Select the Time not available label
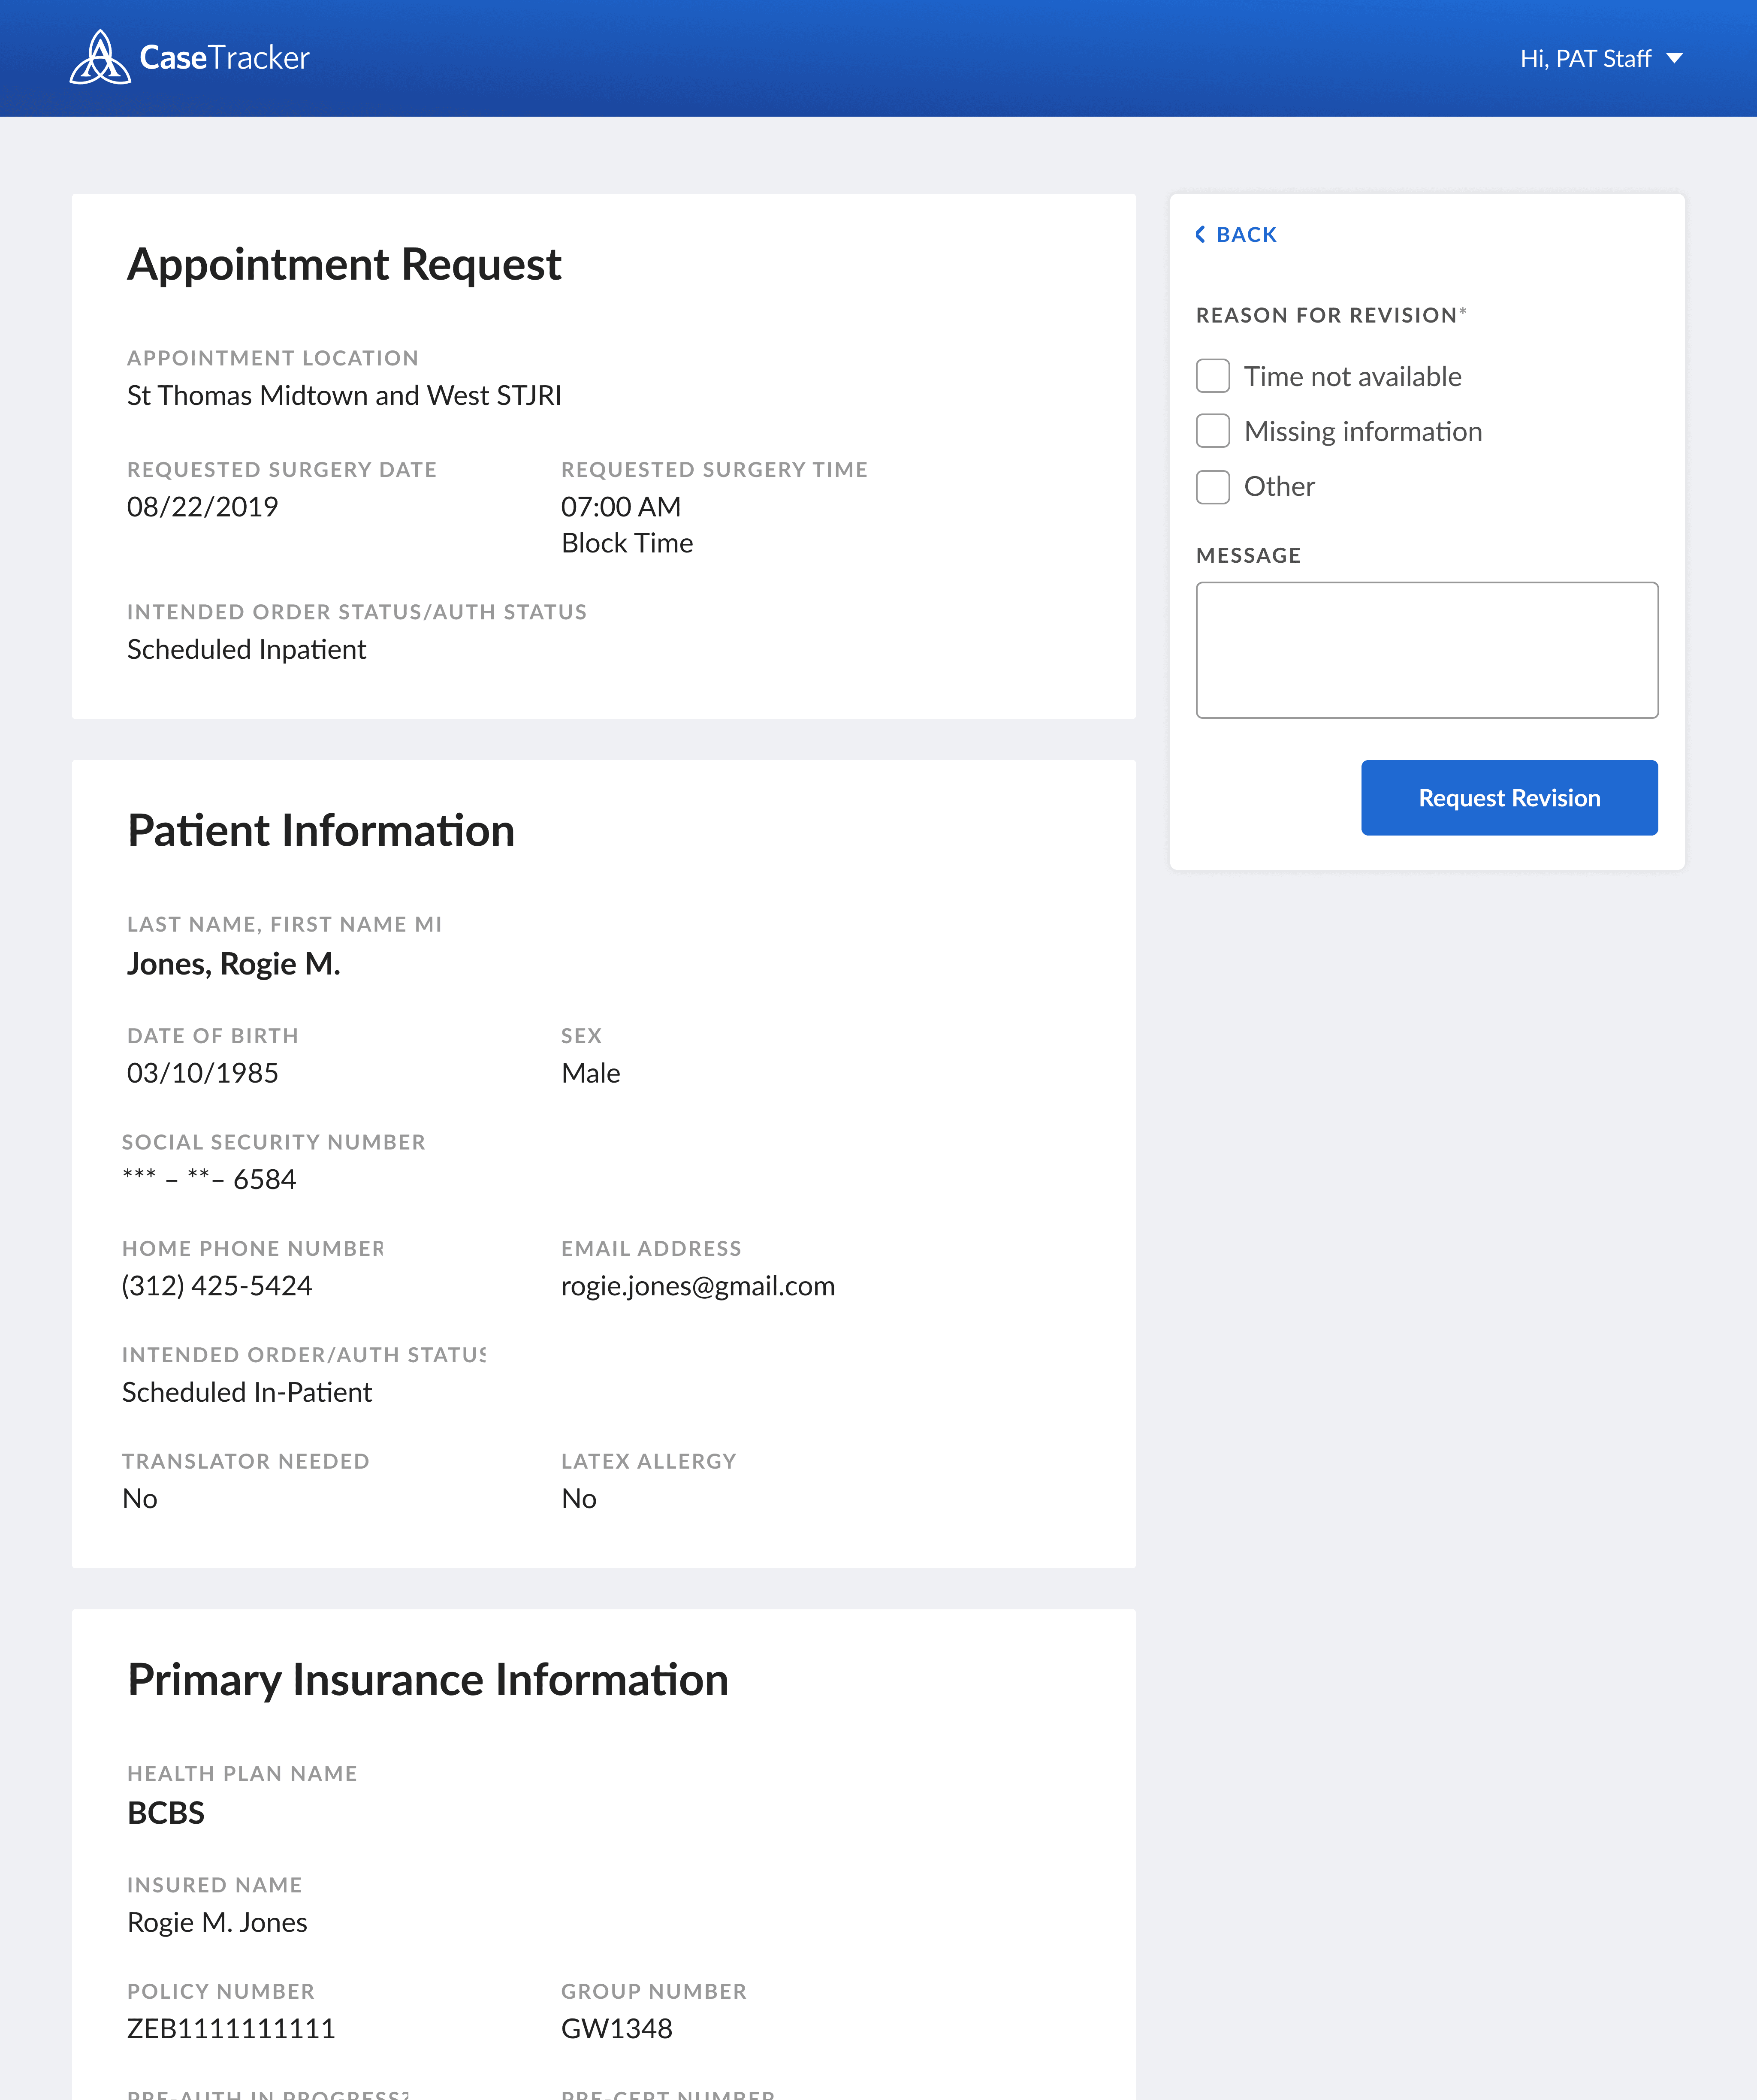Image resolution: width=1757 pixels, height=2100 pixels. tap(1352, 376)
